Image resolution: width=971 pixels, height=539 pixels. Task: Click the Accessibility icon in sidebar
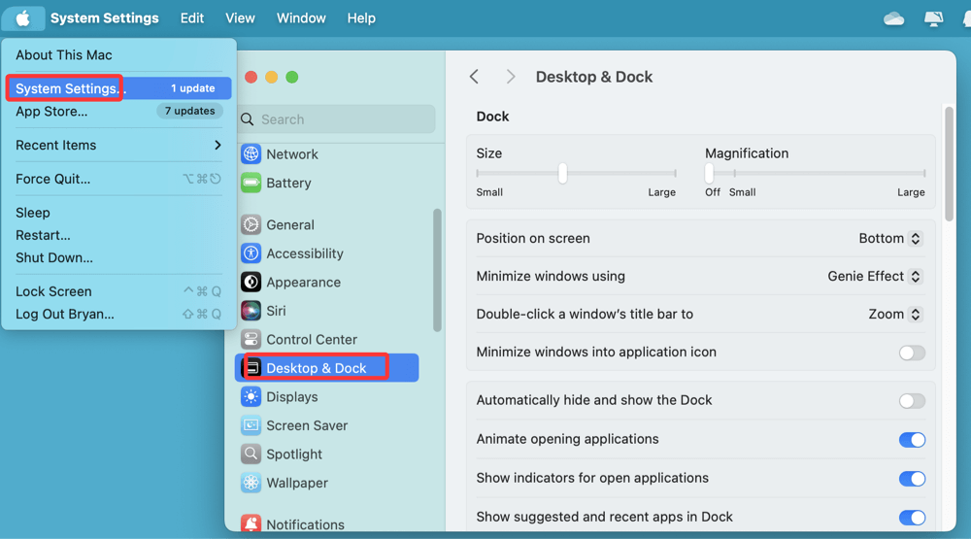pyautogui.click(x=251, y=253)
